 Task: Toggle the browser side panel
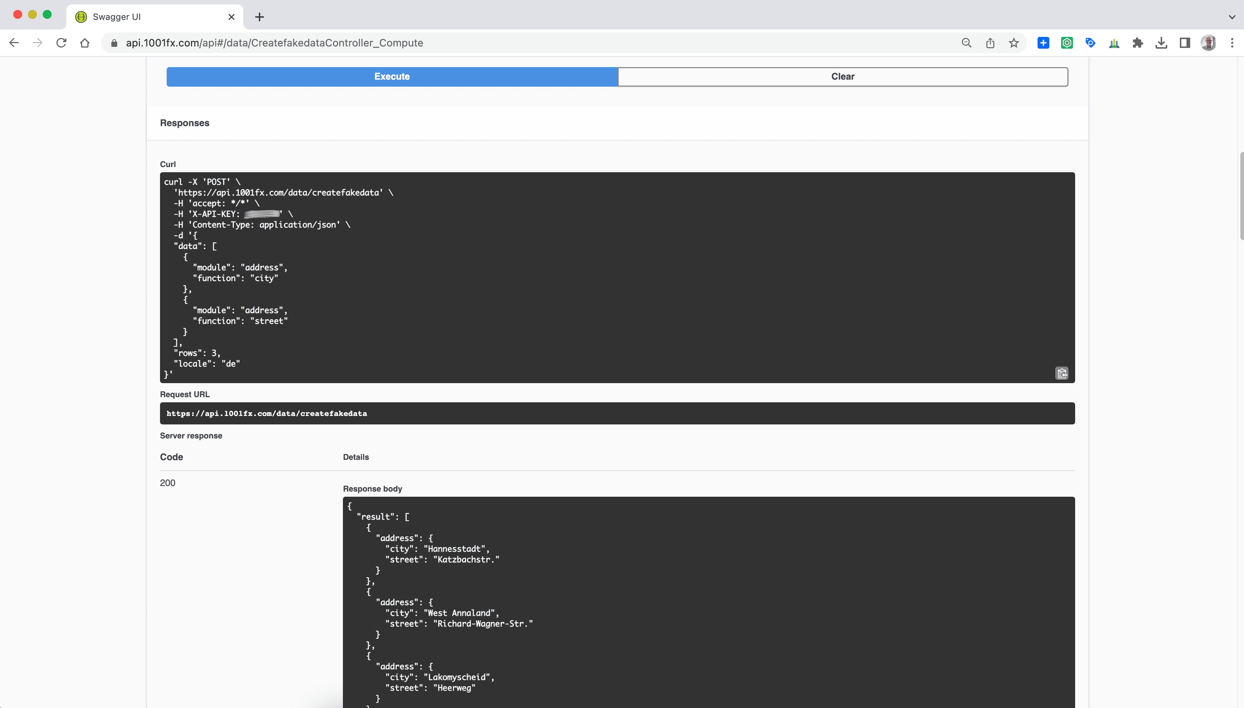pyautogui.click(x=1185, y=43)
